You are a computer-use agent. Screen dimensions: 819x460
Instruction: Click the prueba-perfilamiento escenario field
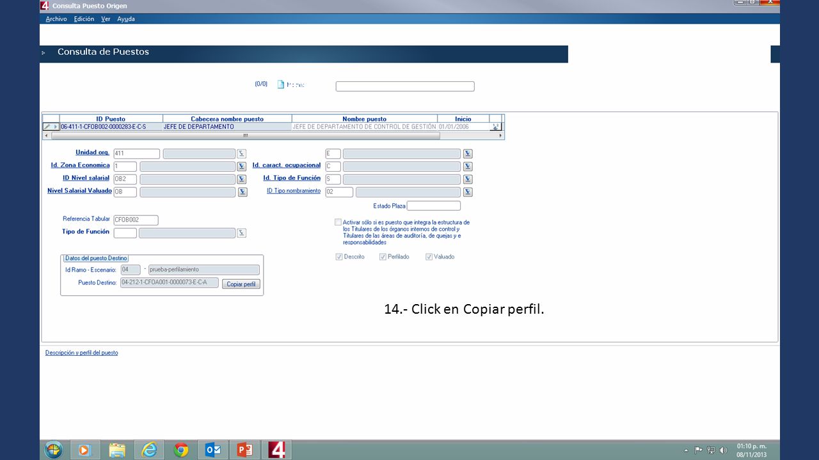pos(204,270)
